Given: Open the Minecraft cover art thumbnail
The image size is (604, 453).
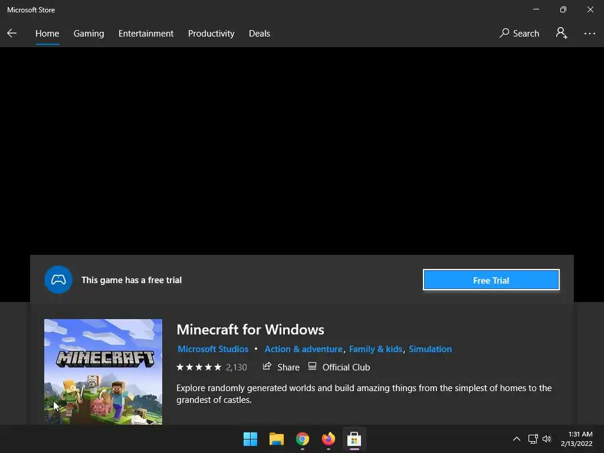Looking at the screenshot, I should [103, 372].
